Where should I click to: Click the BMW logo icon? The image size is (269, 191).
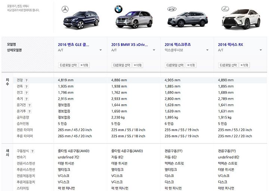coord(118,9)
